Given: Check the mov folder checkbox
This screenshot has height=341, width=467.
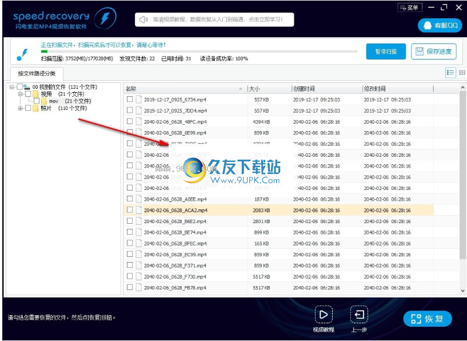Looking at the screenshot, I should [x=37, y=101].
